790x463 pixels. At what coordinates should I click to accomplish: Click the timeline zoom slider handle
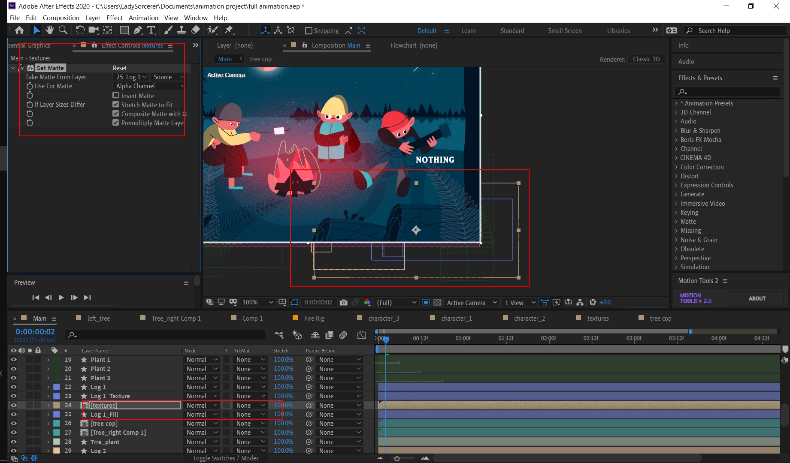click(x=397, y=459)
